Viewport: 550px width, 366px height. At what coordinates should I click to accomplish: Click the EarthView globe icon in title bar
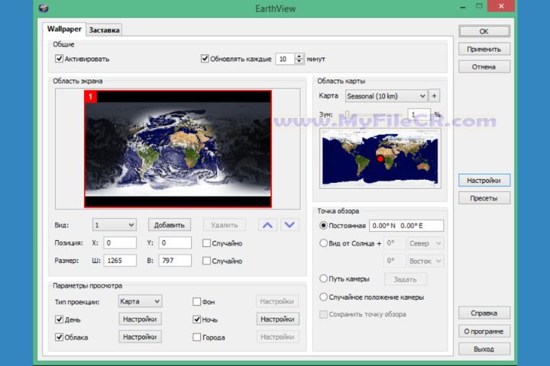click(44, 8)
